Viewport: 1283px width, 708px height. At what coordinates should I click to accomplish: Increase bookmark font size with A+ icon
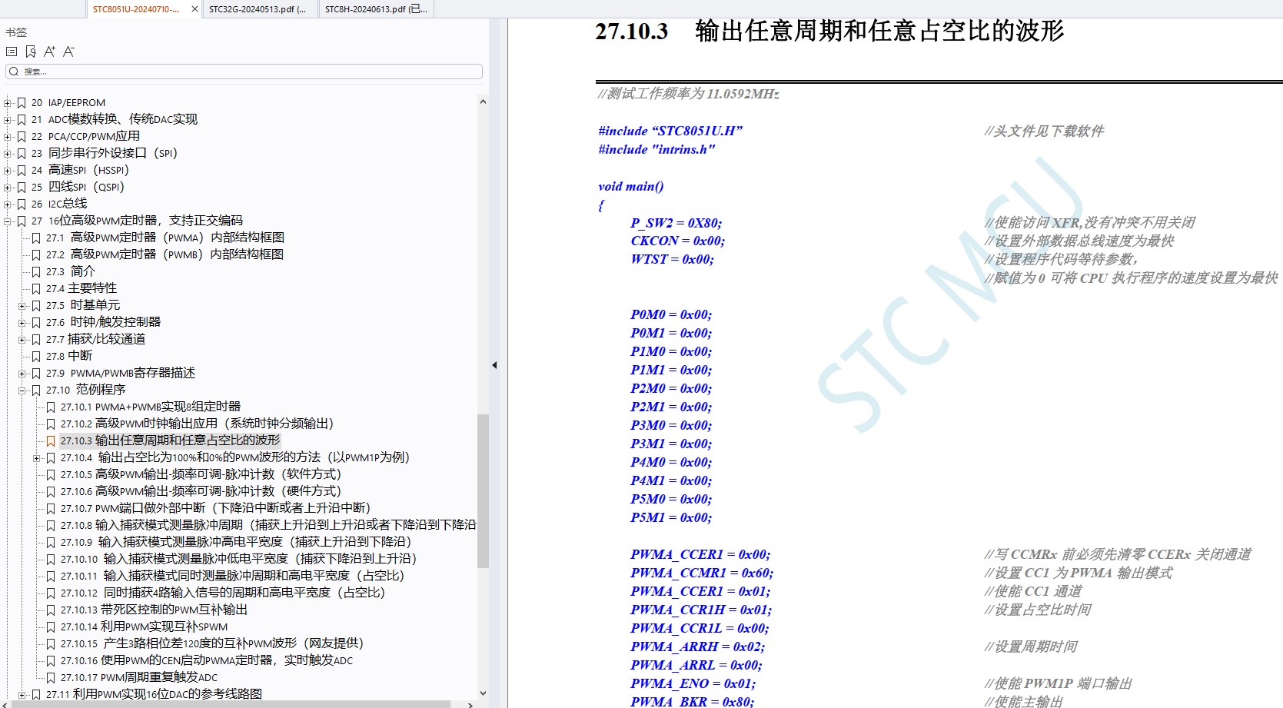[49, 52]
